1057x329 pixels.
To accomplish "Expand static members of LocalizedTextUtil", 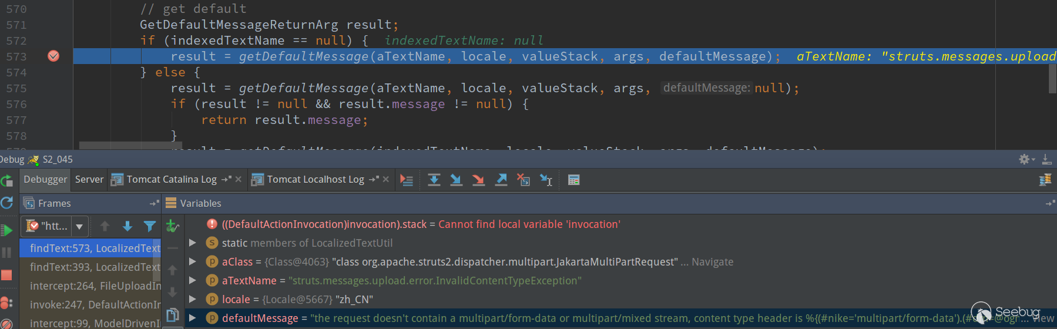I will [192, 243].
